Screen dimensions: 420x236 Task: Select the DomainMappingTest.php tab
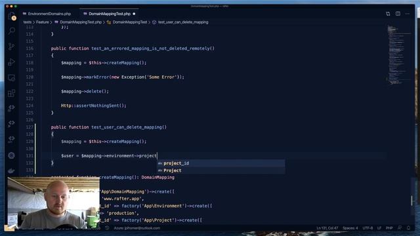tap(110, 14)
